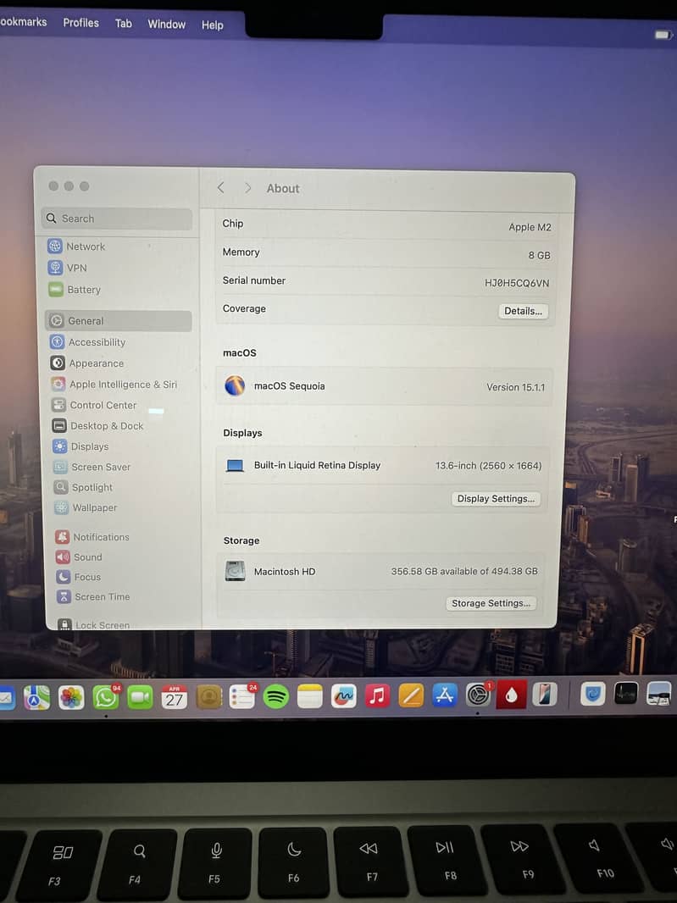
Task: Click the 13.6-inch (2560 × 1664) text
Action: coord(489,465)
